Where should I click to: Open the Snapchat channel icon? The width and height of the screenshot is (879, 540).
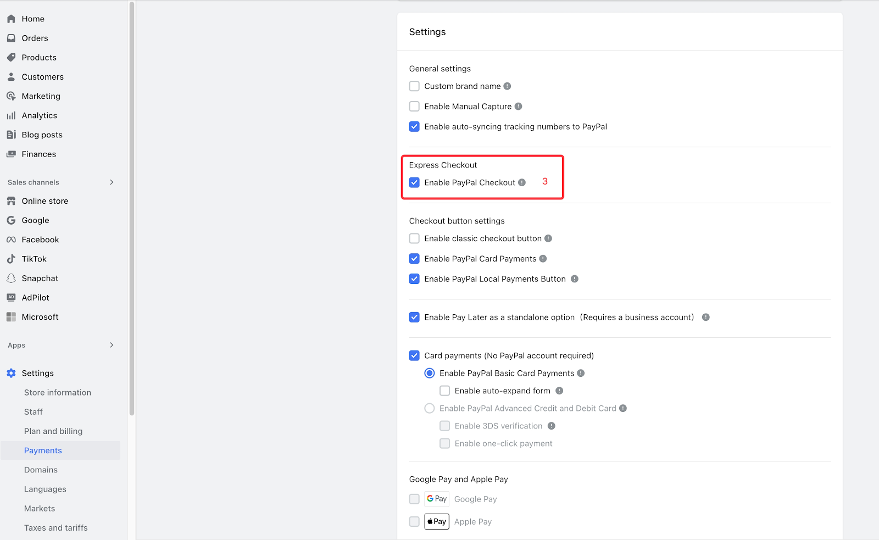(11, 279)
